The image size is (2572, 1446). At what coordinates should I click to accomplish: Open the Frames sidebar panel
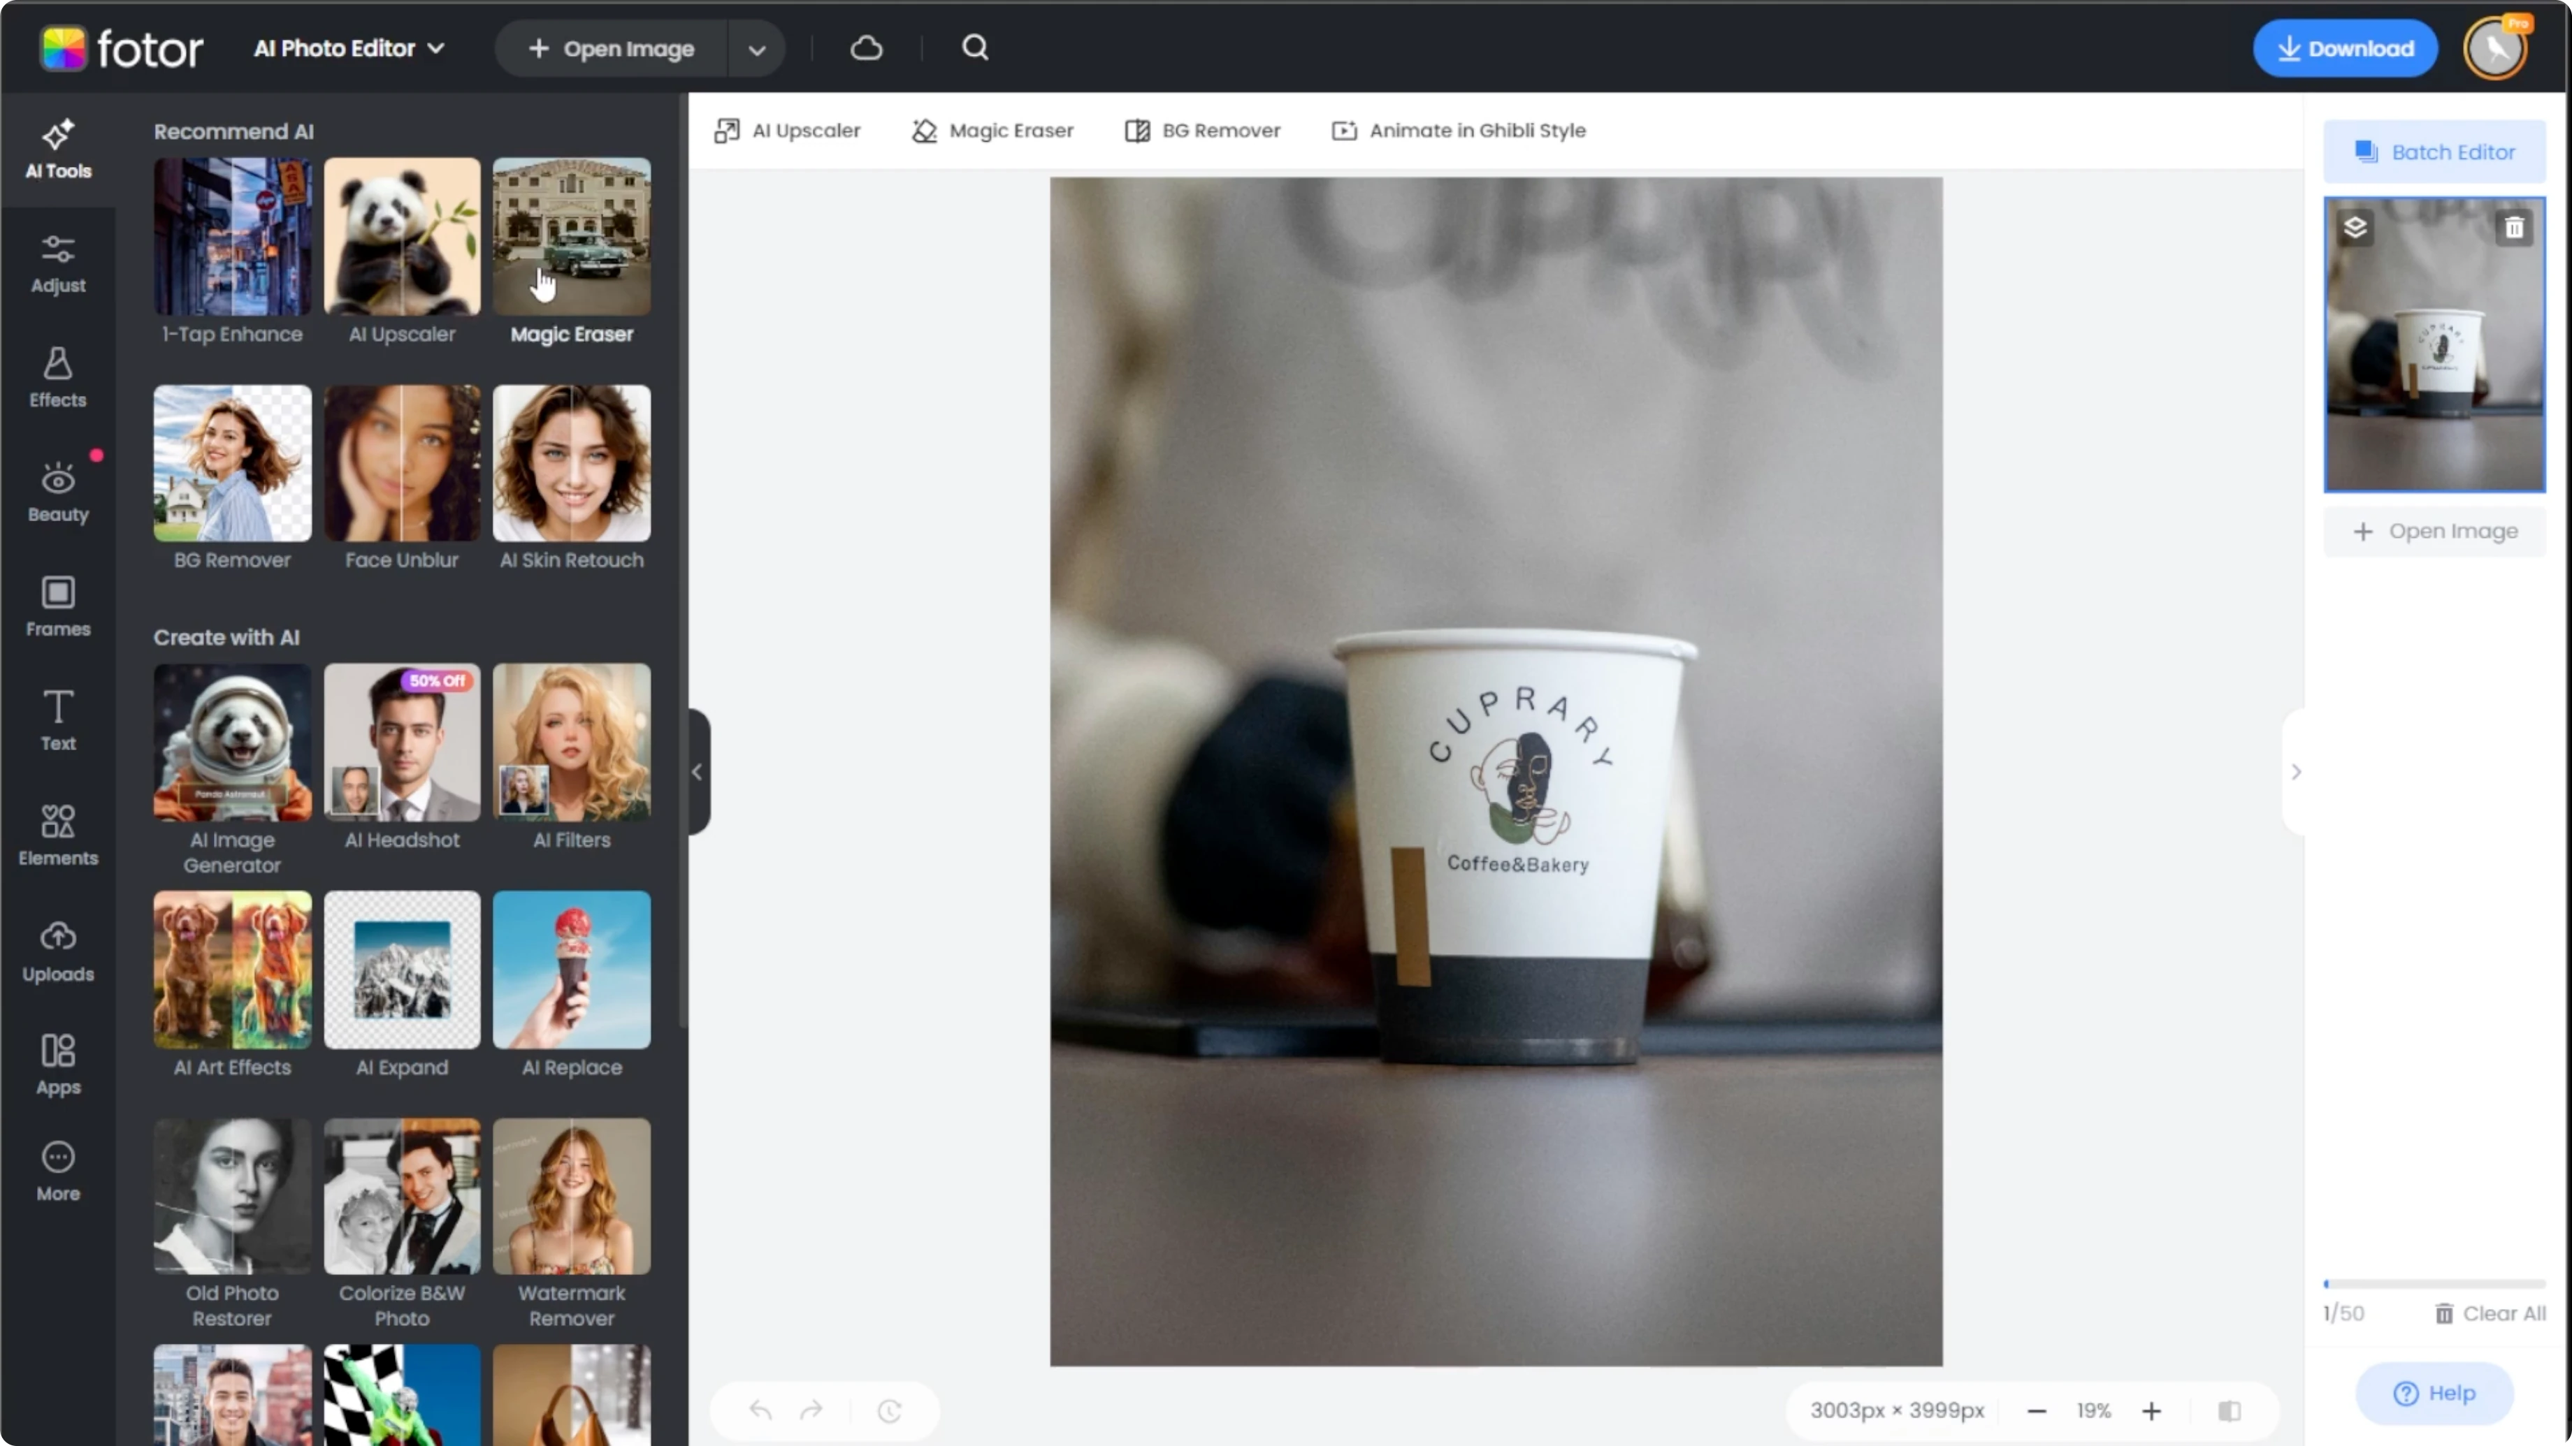coord(58,607)
